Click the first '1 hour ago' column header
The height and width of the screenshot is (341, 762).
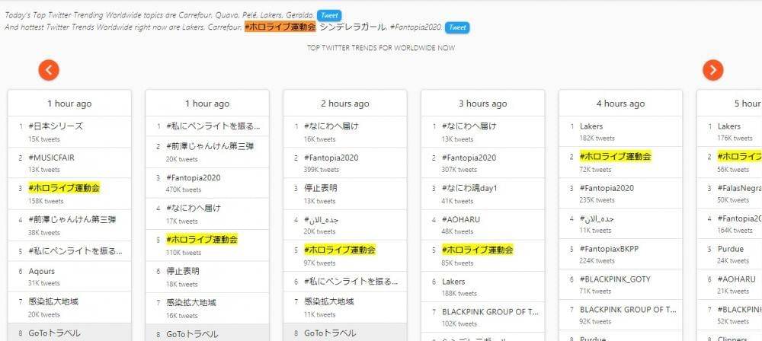coord(69,104)
